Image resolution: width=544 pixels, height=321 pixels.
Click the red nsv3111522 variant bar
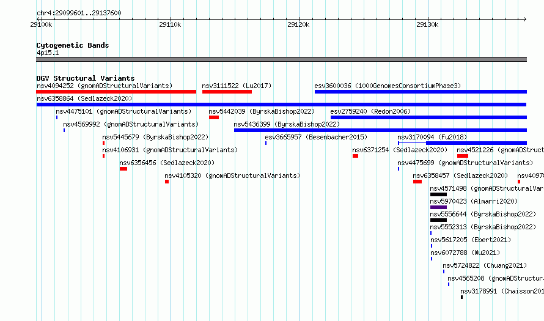pos(227,92)
